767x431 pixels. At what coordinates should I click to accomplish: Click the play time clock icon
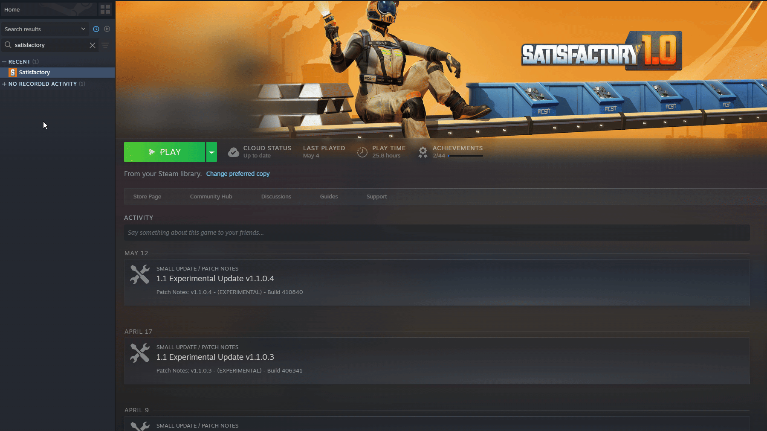pos(362,152)
